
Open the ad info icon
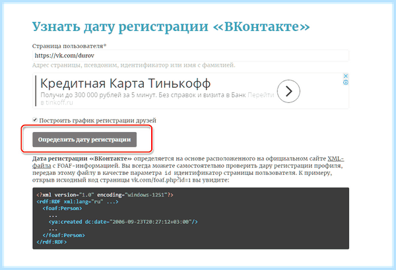point(346,83)
